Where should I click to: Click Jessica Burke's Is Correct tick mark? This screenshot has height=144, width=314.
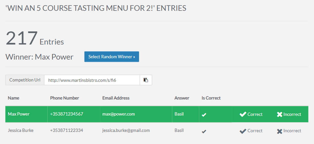pyautogui.click(x=204, y=132)
